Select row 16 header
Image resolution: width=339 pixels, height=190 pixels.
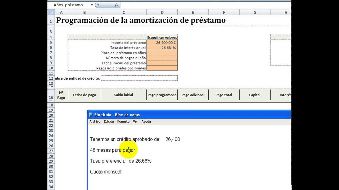click(51, 95)
